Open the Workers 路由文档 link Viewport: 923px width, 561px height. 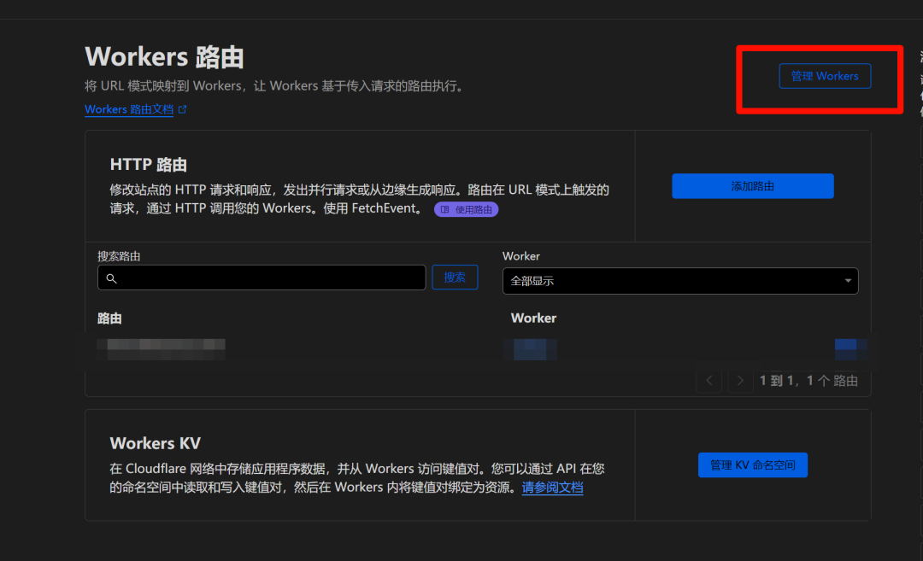pos(129,109)
